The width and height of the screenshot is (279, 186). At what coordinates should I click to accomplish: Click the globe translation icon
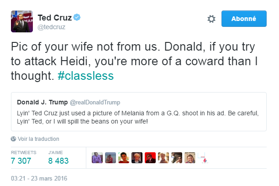click(x=13, y=139)
